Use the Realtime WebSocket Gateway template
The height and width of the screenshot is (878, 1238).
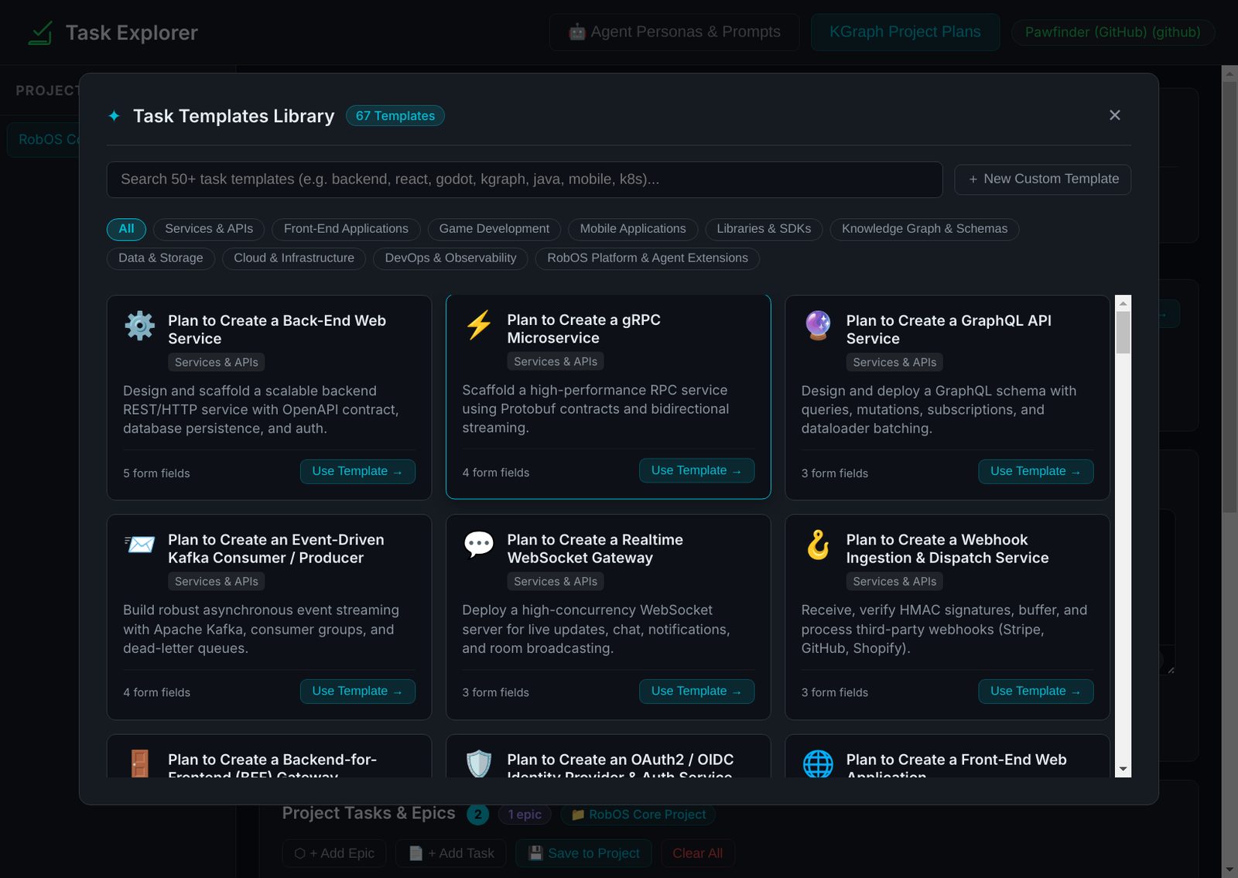point(696,692)
